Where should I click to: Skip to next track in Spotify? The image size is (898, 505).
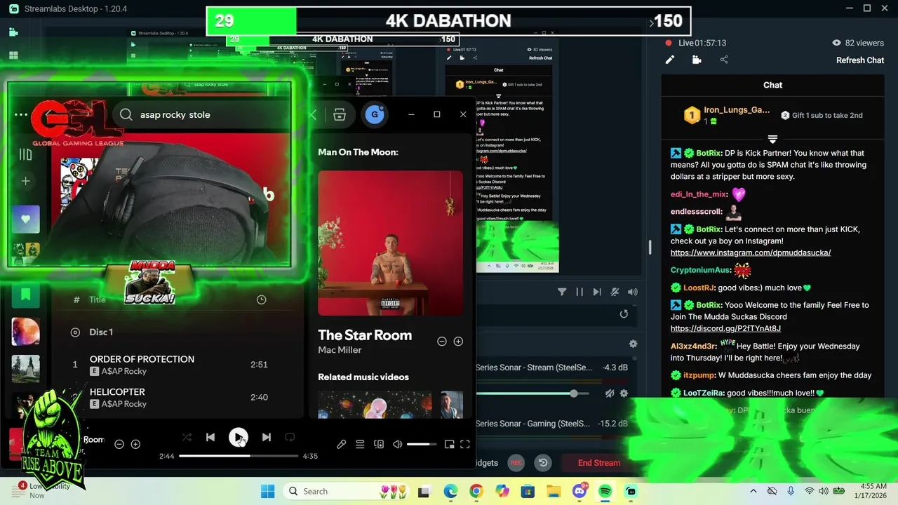[267, 437]
